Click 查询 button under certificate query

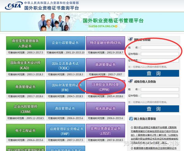154,73
